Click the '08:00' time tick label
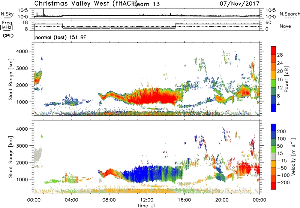This screenshot has height=208, width=300. [x=109, y=200]
